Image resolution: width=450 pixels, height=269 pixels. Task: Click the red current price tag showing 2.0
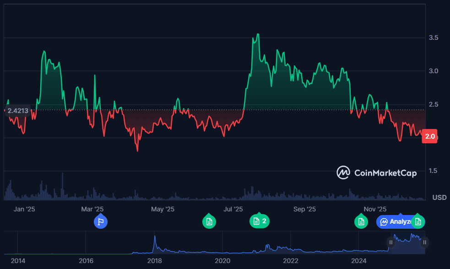429,136
